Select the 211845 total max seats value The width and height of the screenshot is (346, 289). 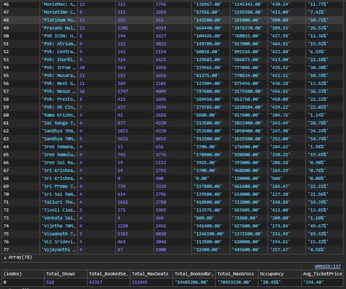(x=140, y=282)
